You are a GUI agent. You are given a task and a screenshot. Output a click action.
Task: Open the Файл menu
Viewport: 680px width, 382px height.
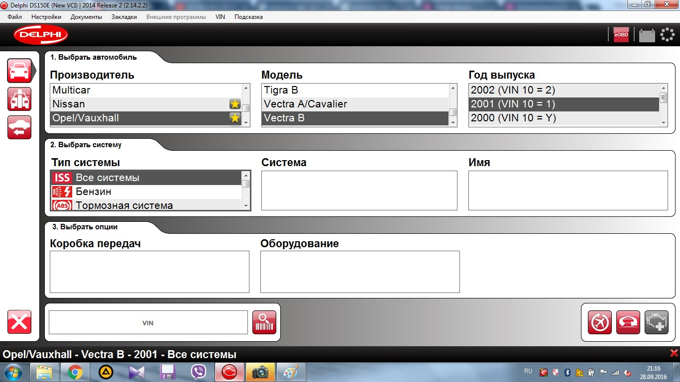(15, 17)
